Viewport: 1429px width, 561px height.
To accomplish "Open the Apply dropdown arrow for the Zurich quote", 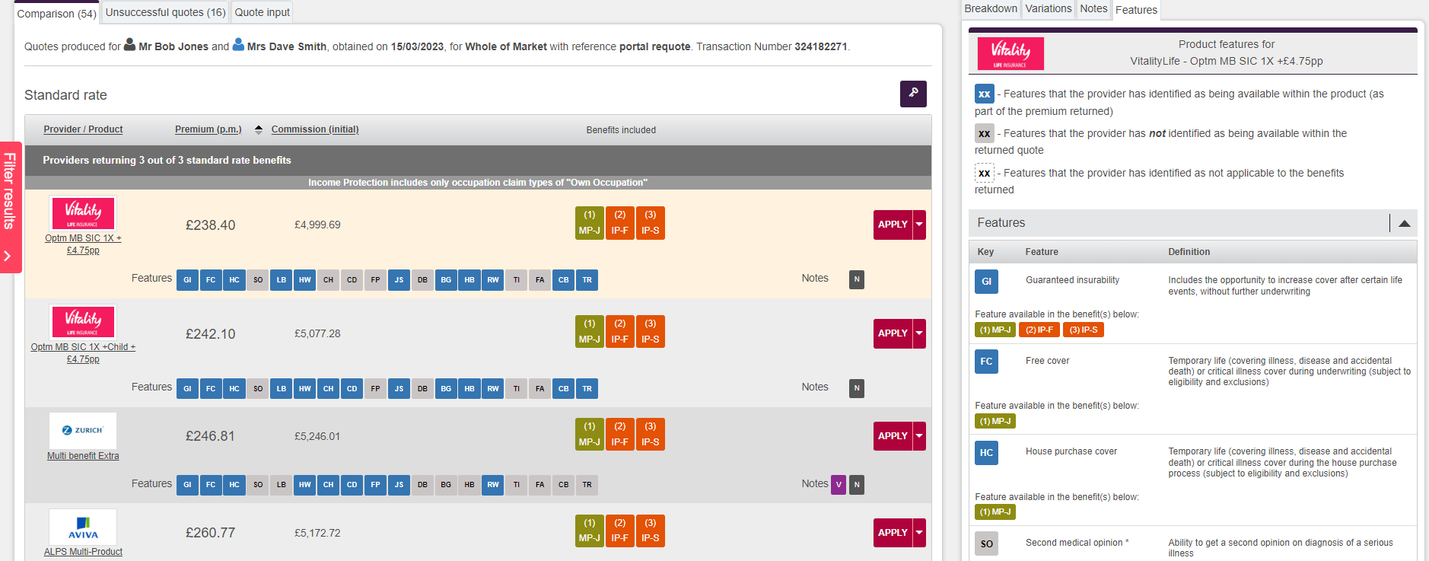I will pos(919,436).
